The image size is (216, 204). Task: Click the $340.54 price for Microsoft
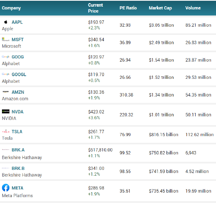(96, 40)
